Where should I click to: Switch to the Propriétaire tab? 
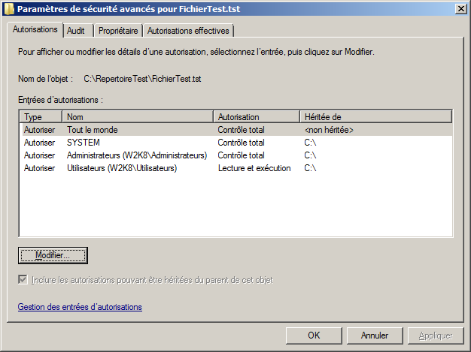point(118,31)
